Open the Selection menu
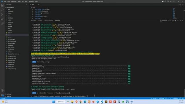Image resolution: width=185 pixels, height=104 pixels. [x=14, y=1]
